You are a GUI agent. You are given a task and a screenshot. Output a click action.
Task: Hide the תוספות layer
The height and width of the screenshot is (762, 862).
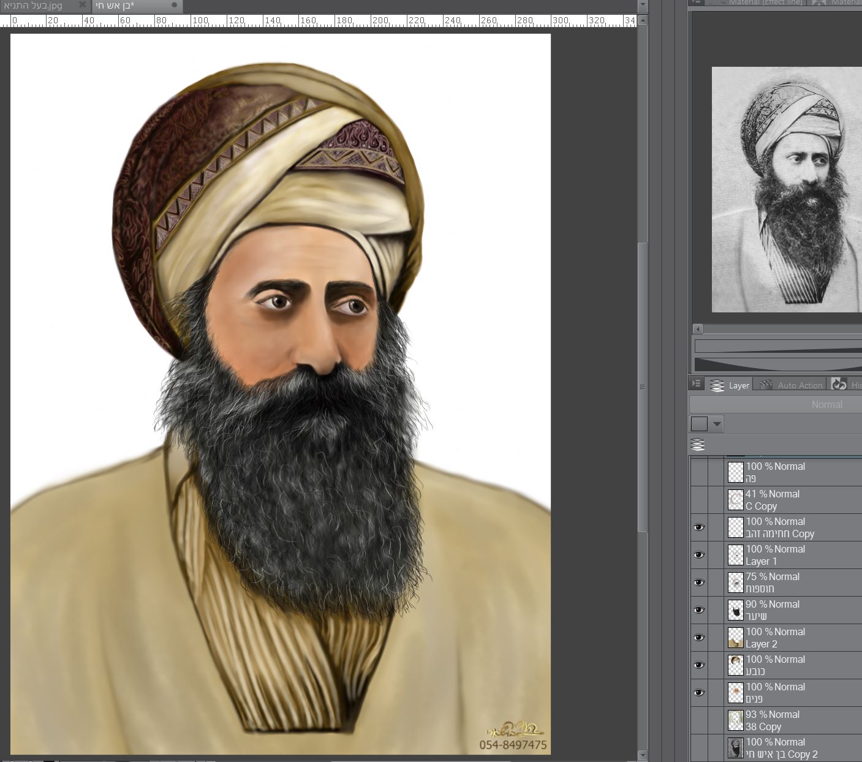(698, 583)
